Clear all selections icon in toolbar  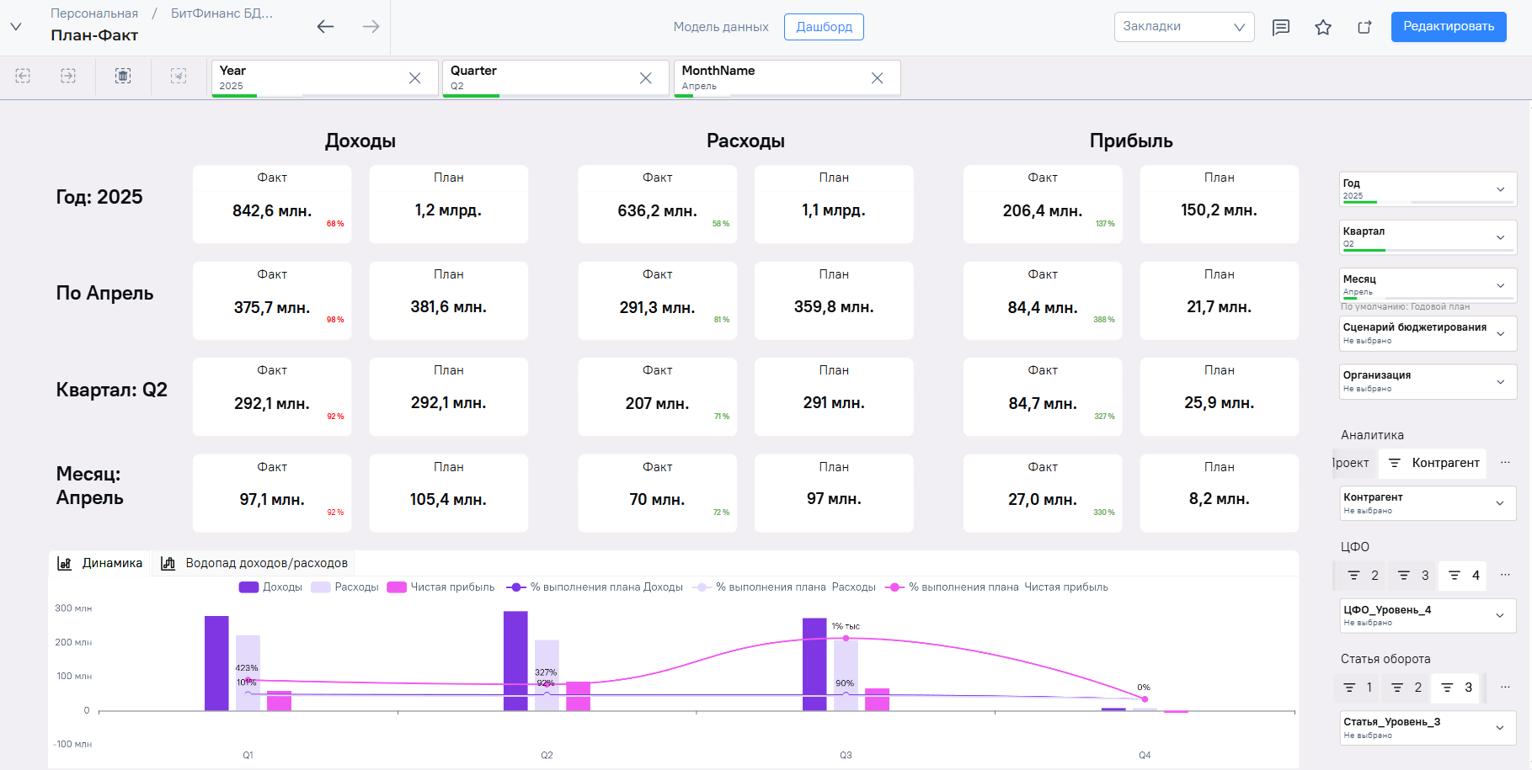pyautogui.click(x=123, y=76)
